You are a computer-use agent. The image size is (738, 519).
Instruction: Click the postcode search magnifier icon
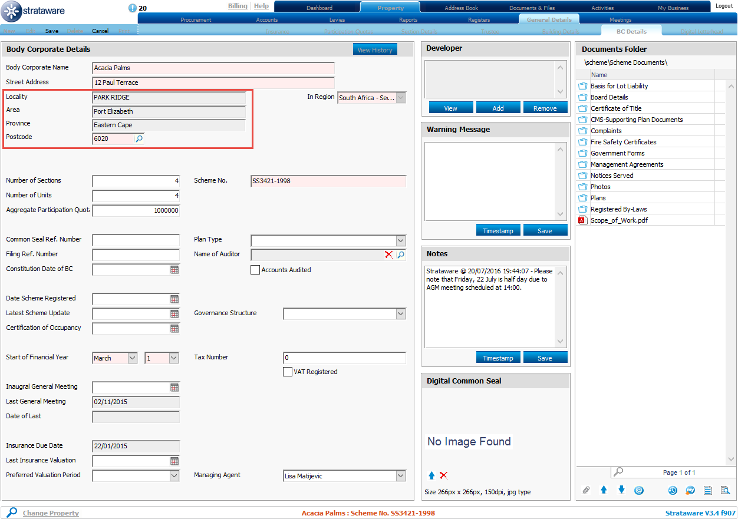tap(139, 139)
